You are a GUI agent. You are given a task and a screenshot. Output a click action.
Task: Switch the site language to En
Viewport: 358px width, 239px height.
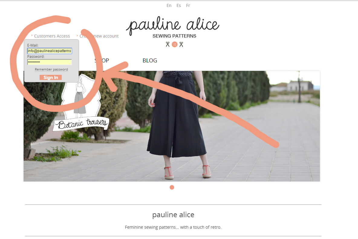[169, 5]
